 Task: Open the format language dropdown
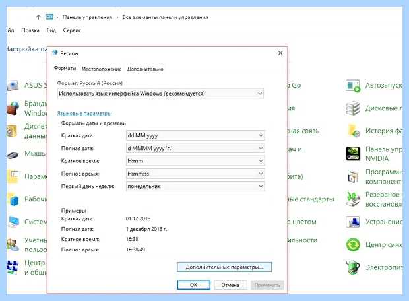[x=160, y=94]
